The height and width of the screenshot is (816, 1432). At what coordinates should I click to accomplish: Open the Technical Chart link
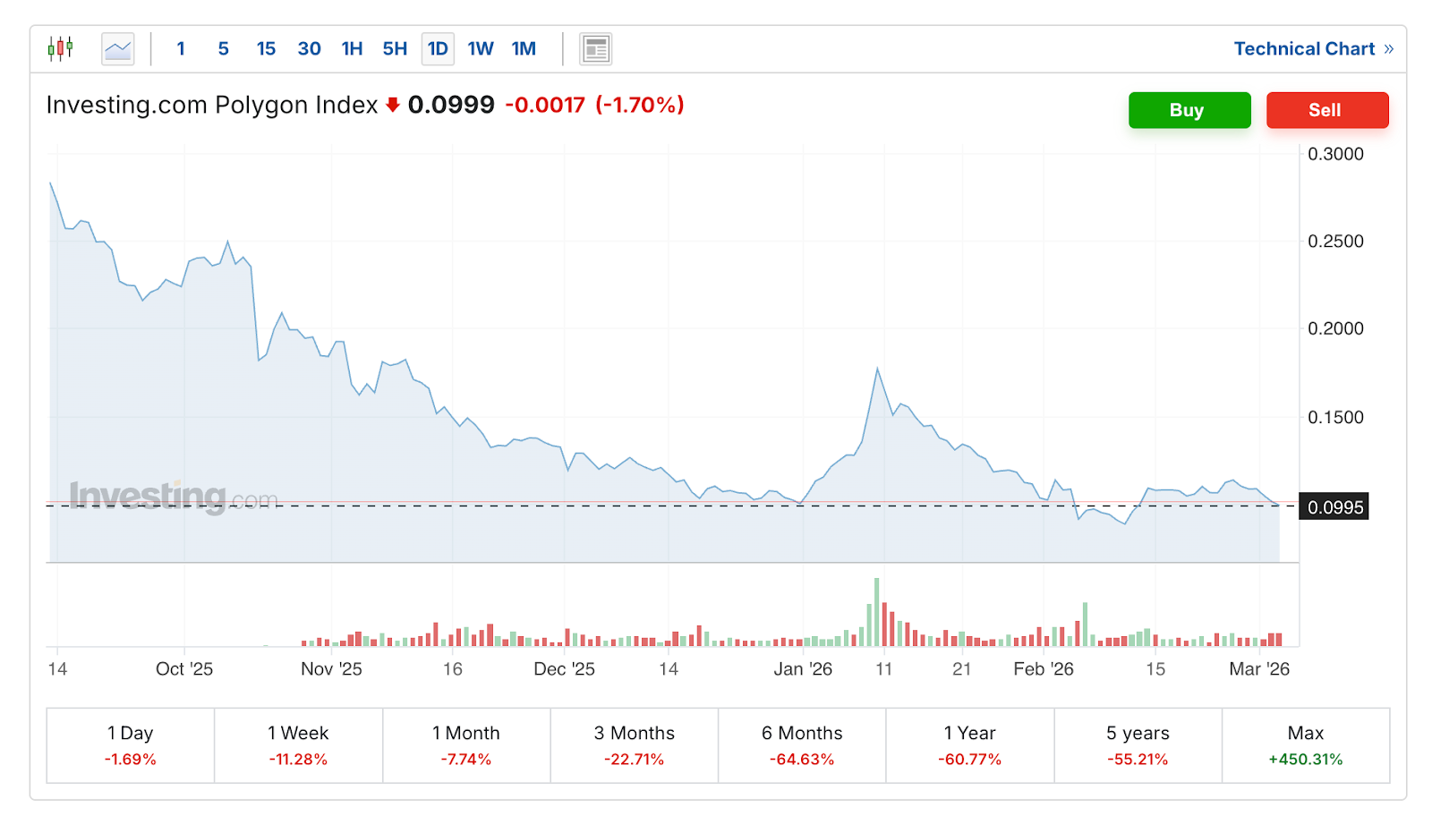point(1304,49)
